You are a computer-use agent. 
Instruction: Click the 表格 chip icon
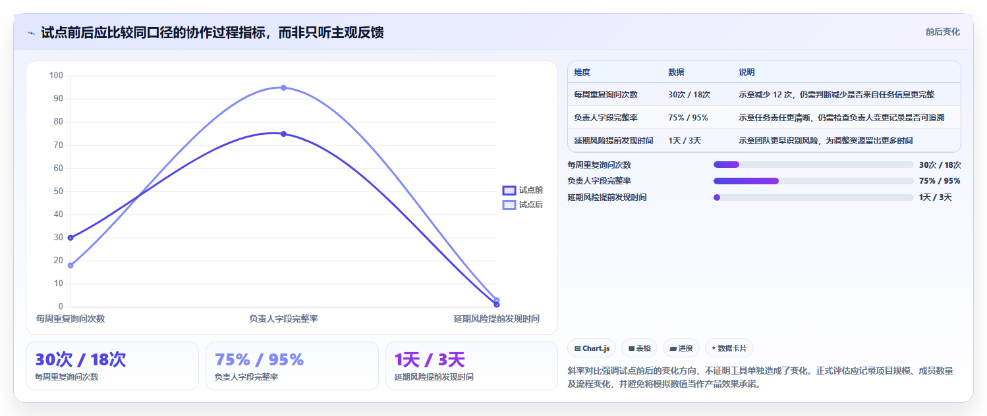pos(631,348)
